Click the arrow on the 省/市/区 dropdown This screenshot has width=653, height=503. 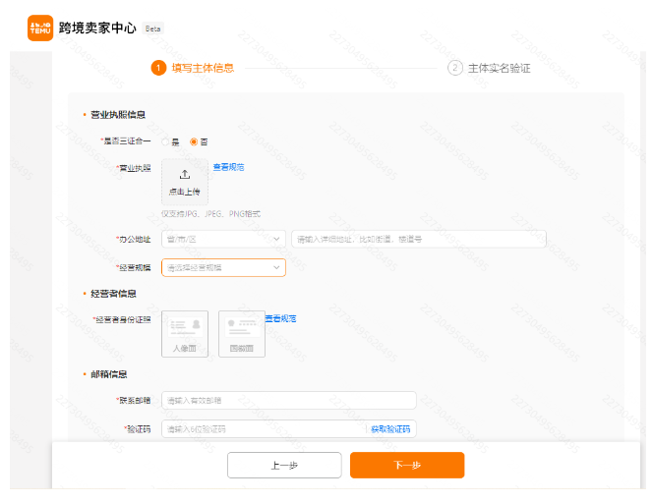276,238
